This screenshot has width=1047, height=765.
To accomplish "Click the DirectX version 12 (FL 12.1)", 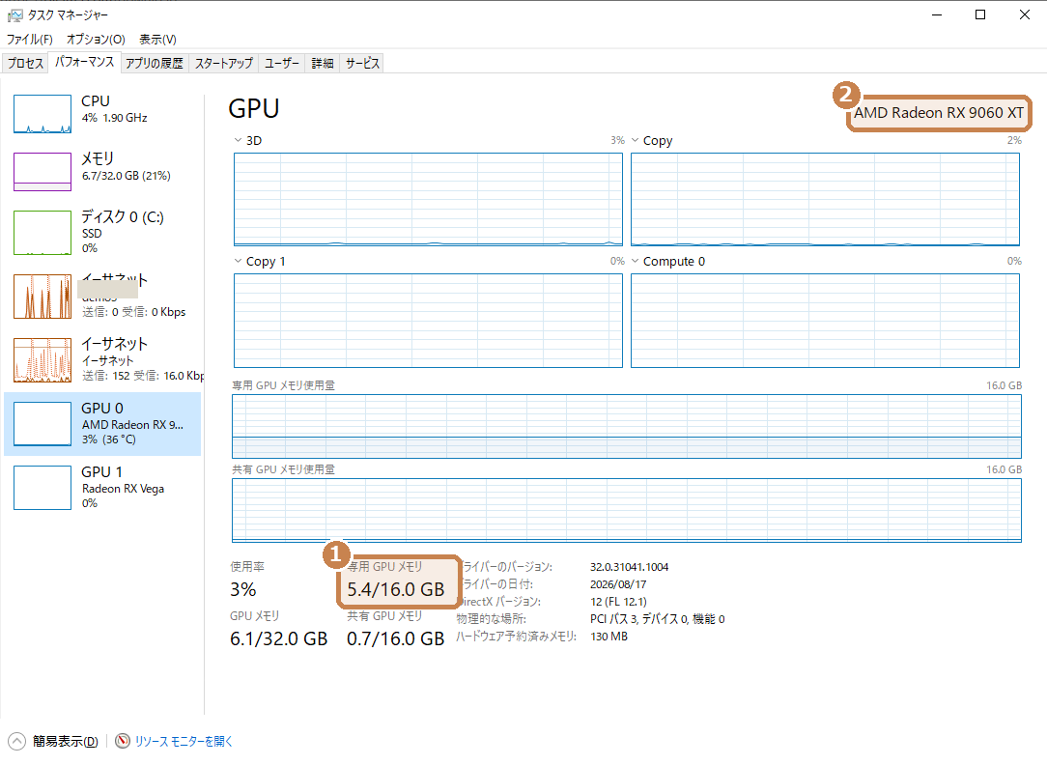I will 618,602.
